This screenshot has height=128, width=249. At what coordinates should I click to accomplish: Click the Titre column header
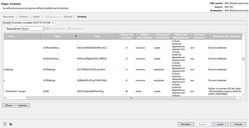tap(22, 36)
